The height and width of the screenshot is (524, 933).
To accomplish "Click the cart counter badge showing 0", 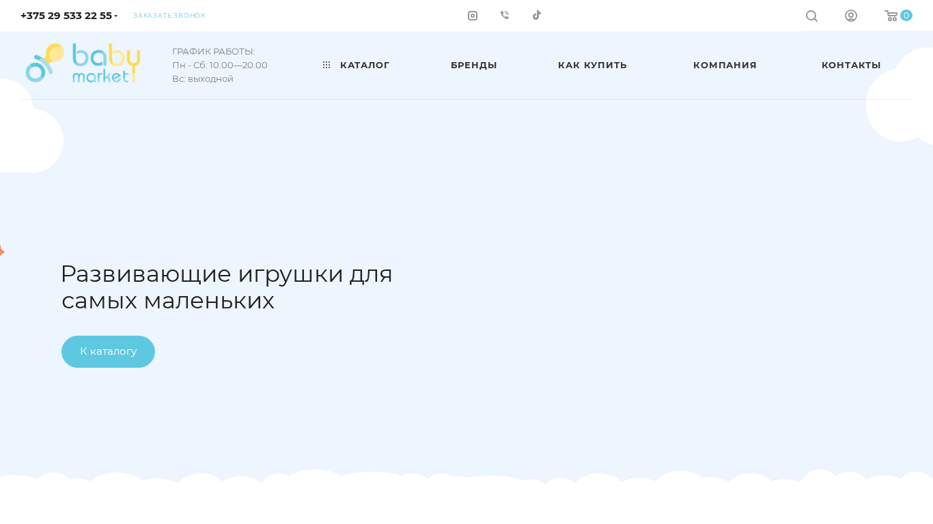I will 906,16.
